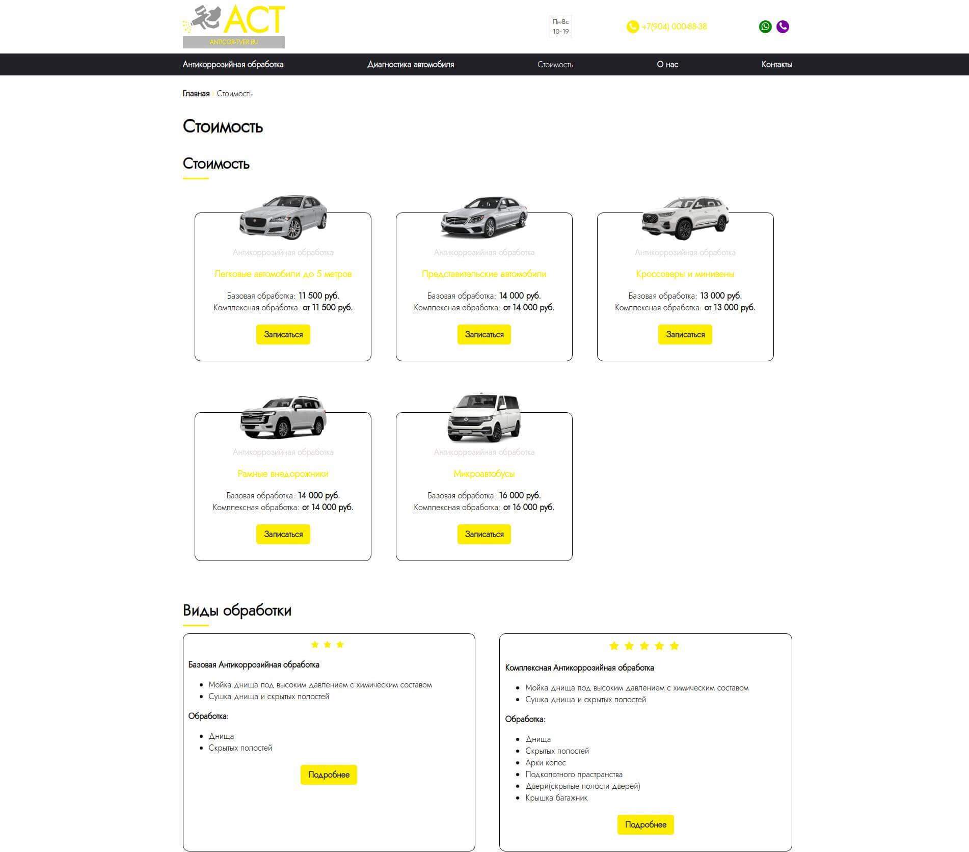Click Записаться under Микроавтобусы
The width and height of the screenshot is (969, 852).
tap(484, 535)
